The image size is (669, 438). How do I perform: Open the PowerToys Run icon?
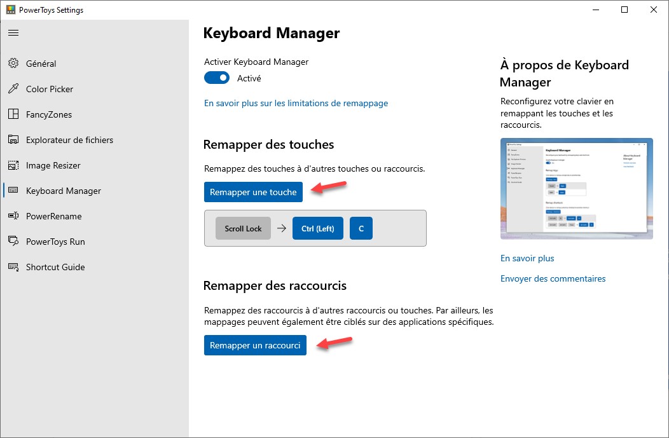coord(13,242)
